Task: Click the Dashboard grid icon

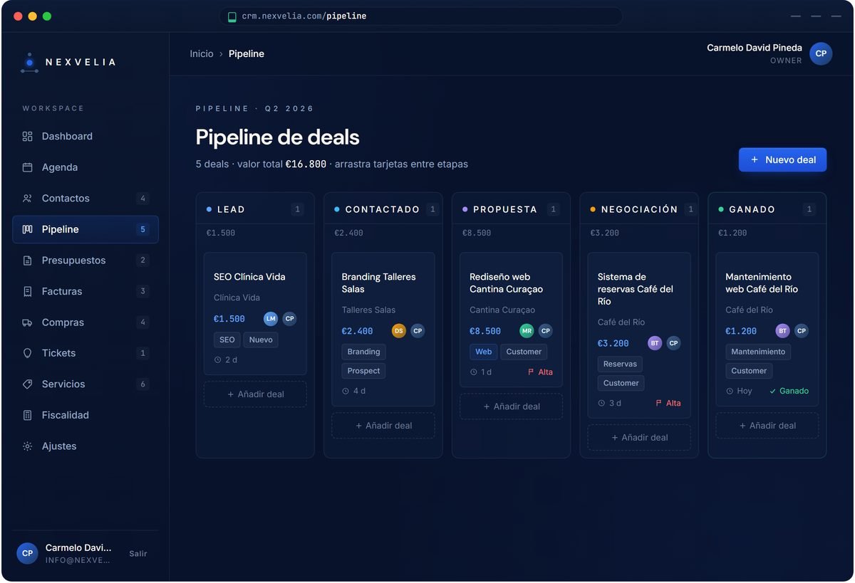Action: click(x=27, y=136)
